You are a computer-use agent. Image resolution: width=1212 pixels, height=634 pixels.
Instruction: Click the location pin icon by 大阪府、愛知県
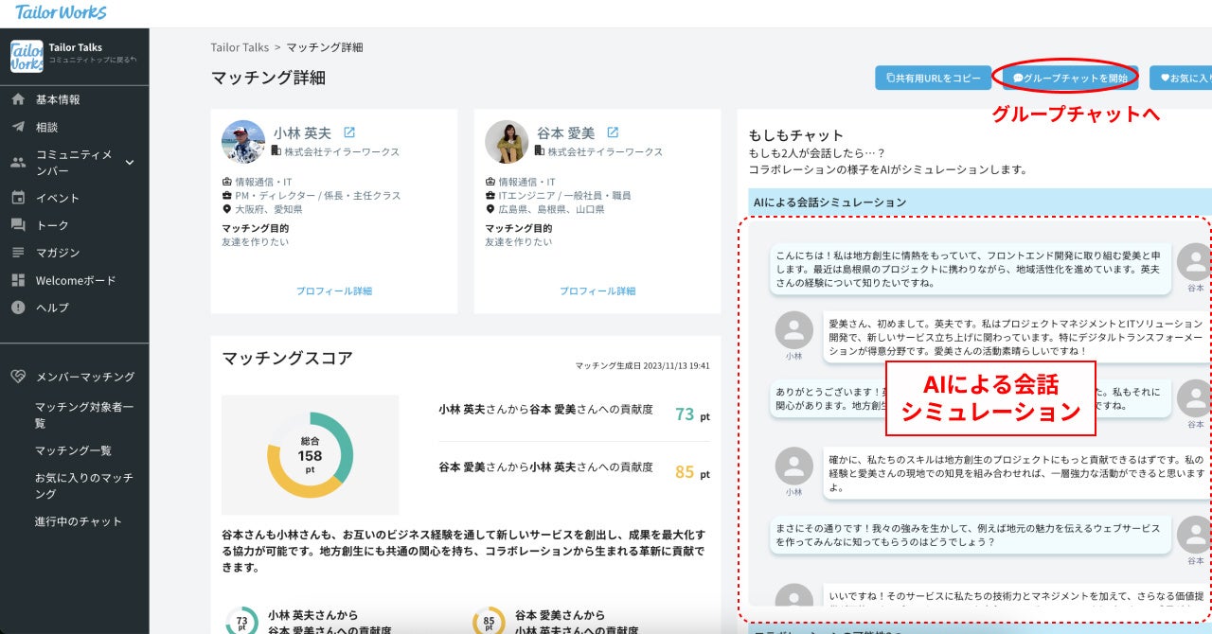tap(227, 209)
